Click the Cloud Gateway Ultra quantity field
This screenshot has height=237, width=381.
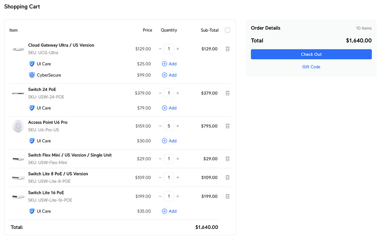(x=169, y=49)
